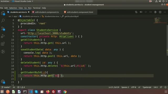Open the editor More Actions menu
This screenshot has height=94, width=168.
coord(165,12)
